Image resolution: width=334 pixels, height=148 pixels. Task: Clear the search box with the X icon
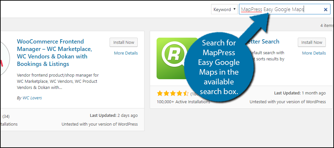[x=326, y=9]
